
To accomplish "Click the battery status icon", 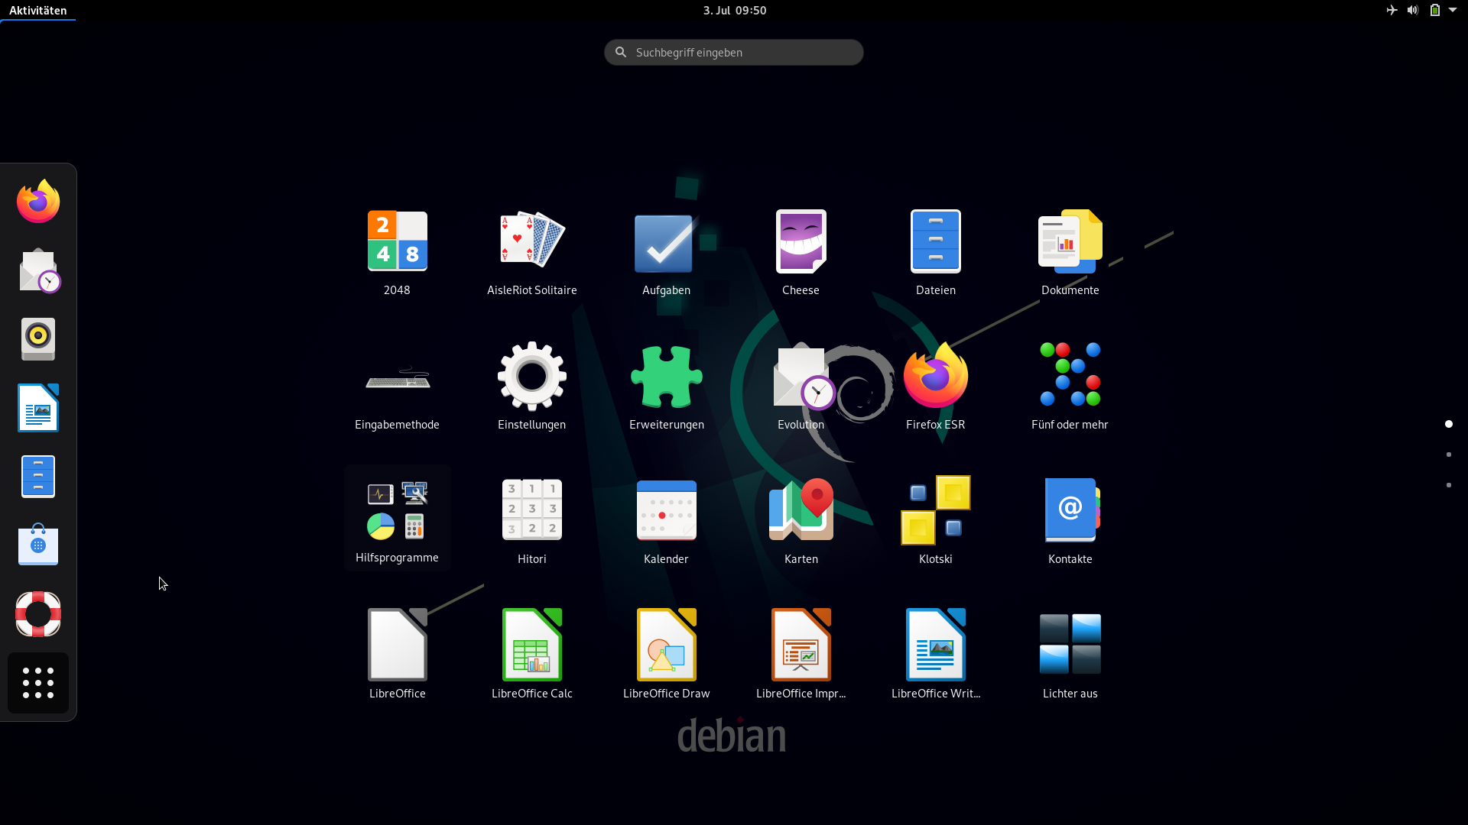I will pos(1435,10).
